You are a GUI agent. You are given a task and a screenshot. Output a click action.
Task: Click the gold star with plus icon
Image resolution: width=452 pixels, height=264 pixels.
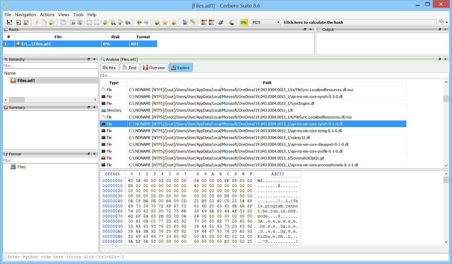pos(174,23)
